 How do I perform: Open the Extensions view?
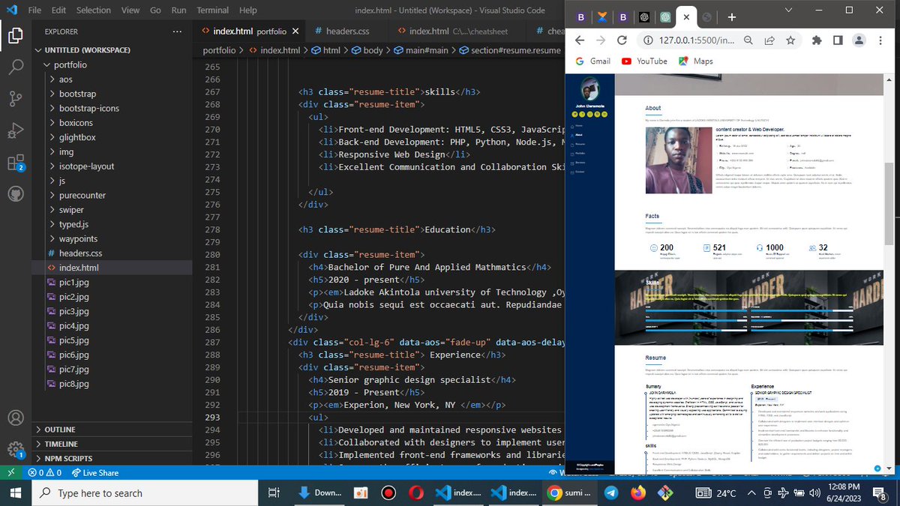pos(16,163)
